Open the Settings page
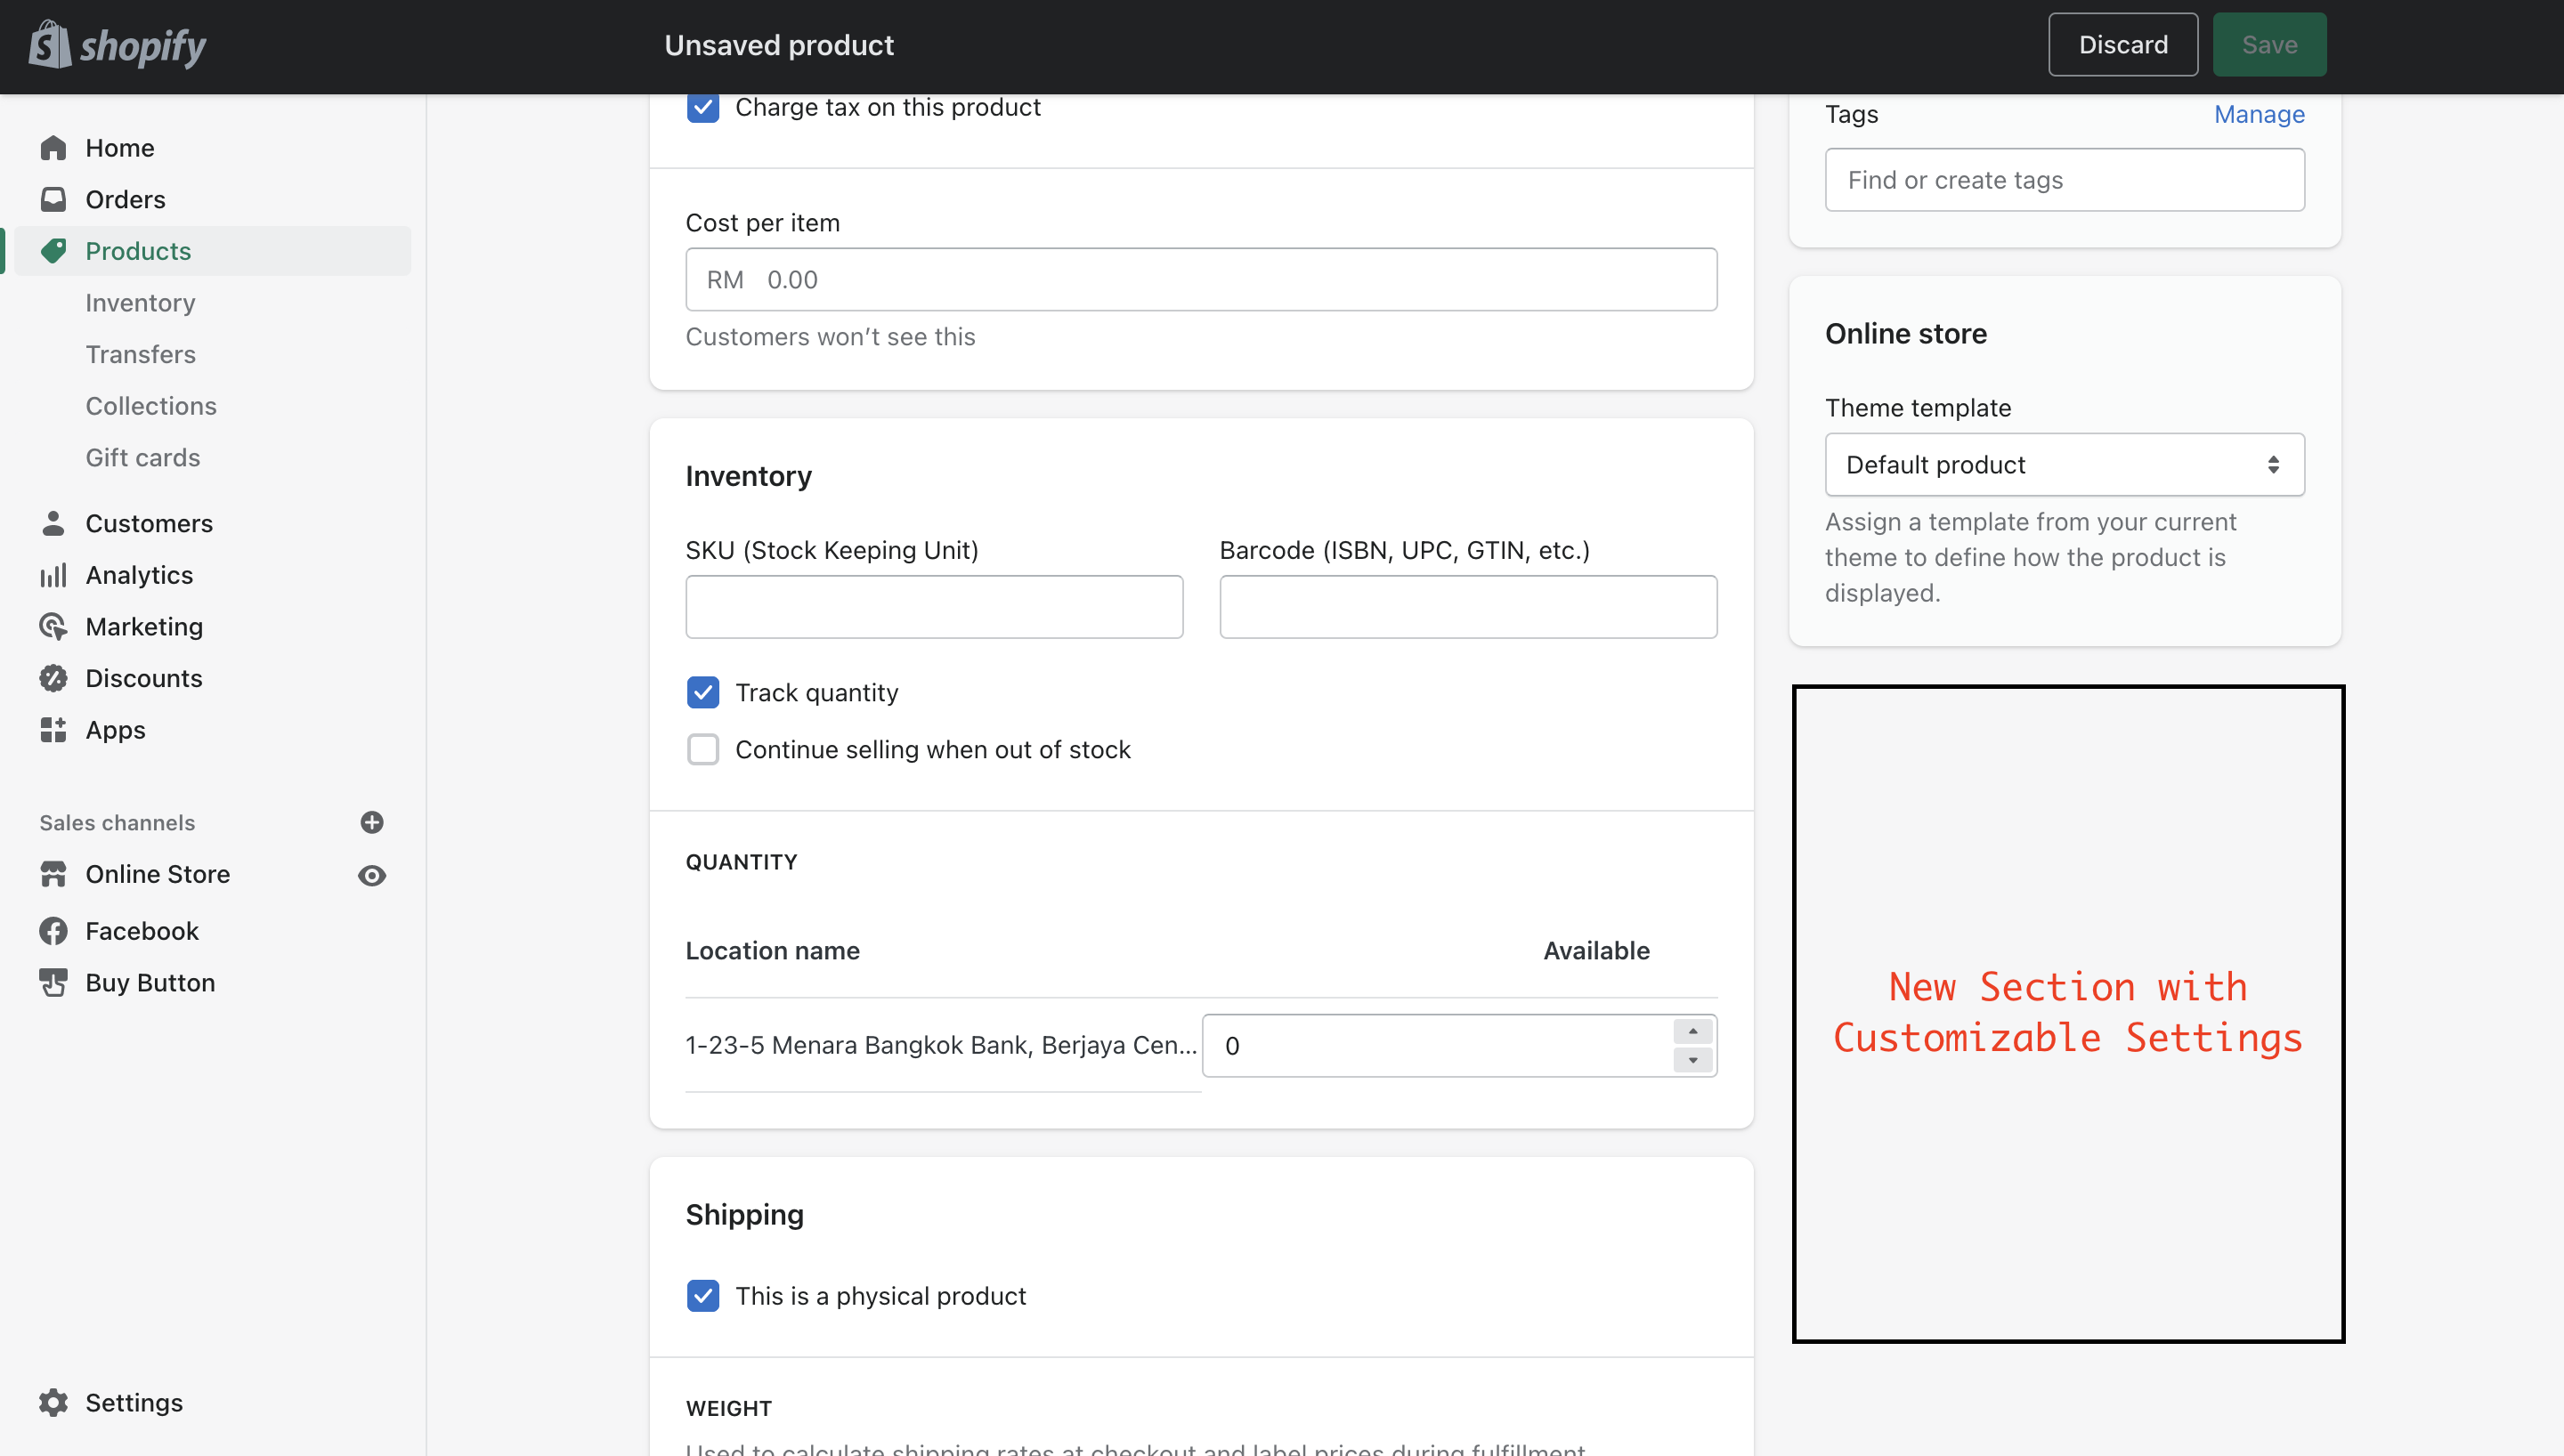The height and width of the screenshot is (1456, 2564). point(134,1402)
